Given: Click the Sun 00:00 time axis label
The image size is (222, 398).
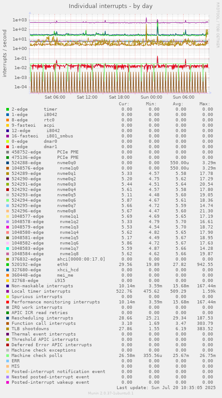Looking at the screenshot, I should tap(151, 97).
